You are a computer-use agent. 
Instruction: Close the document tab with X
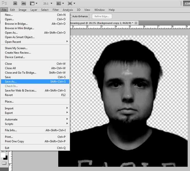point(136,23)
